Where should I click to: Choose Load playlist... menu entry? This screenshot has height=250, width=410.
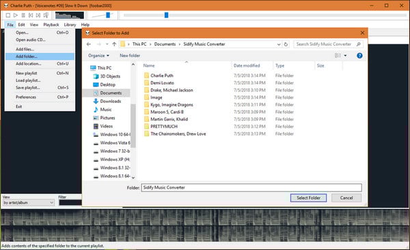40,80
